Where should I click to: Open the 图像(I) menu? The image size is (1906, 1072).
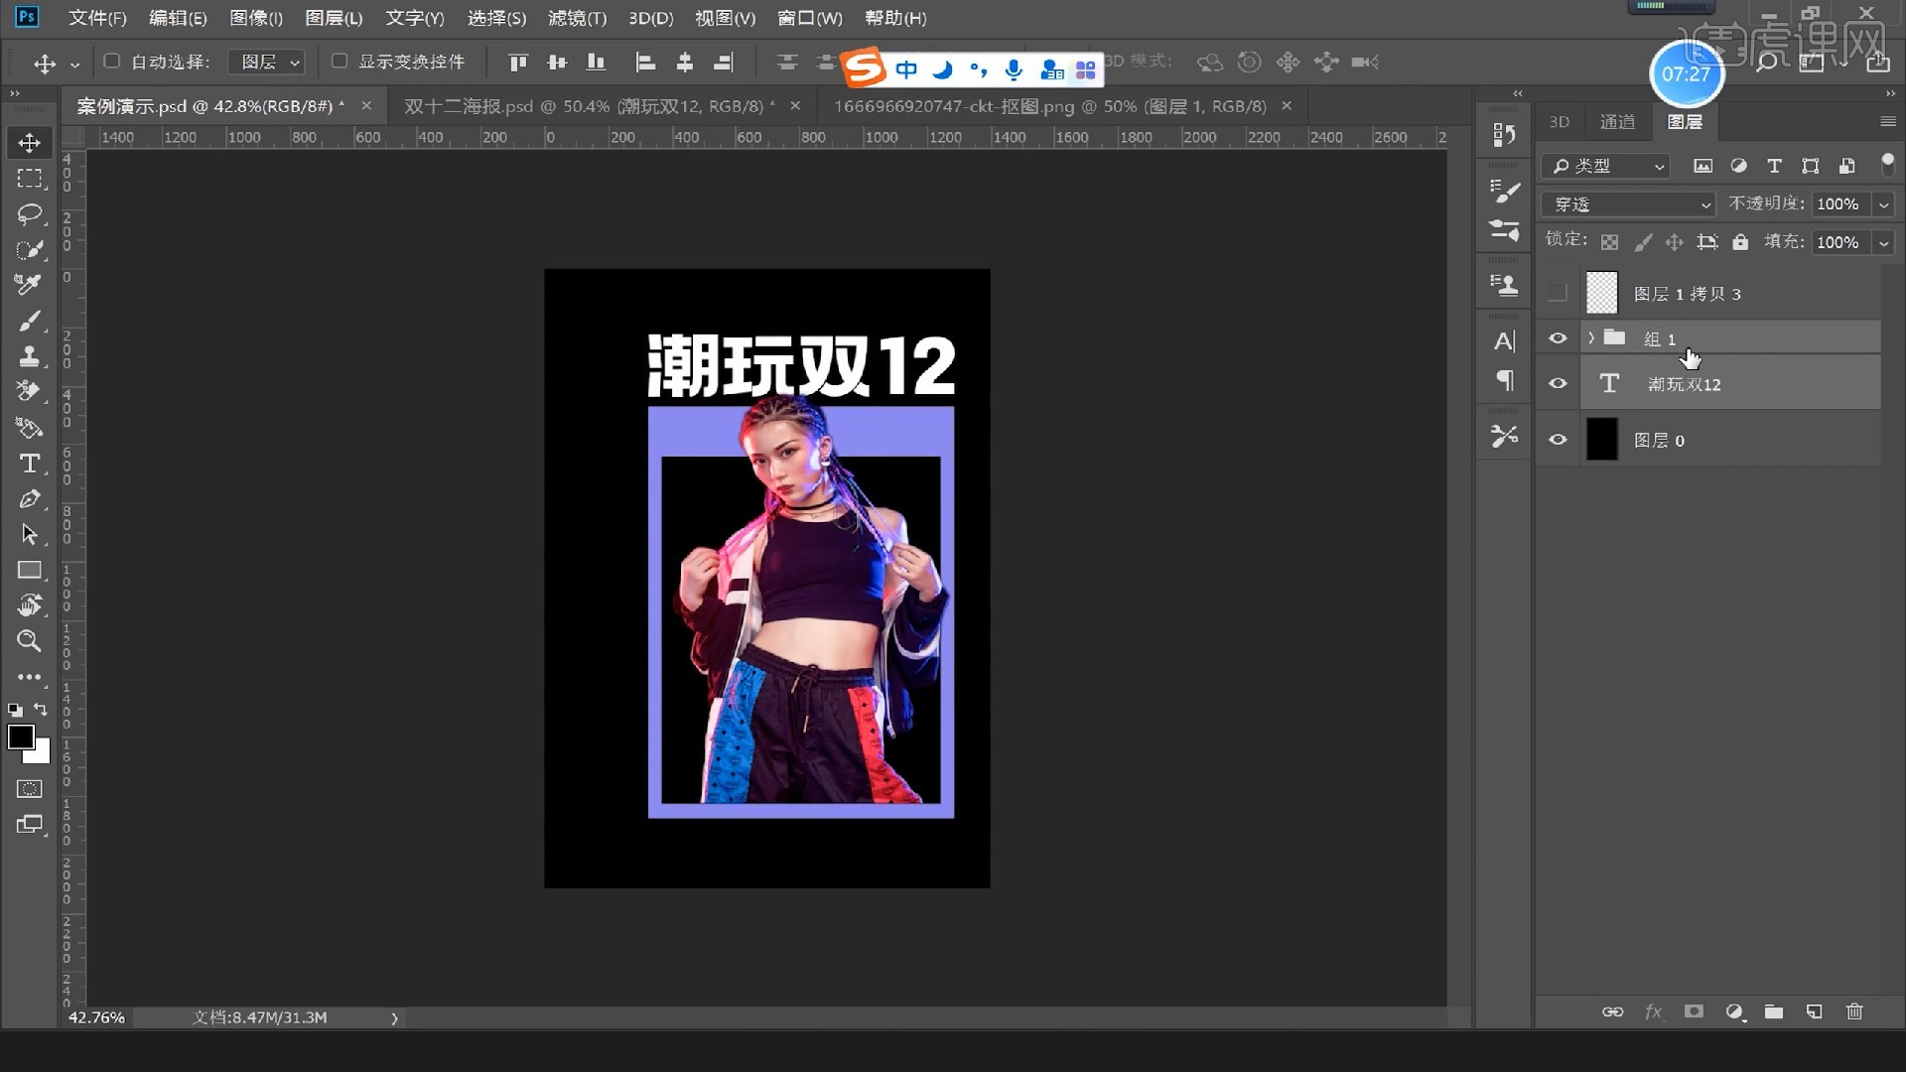click(256, 18)
